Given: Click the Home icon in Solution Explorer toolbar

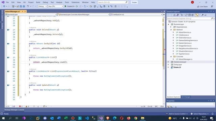Looking at the screenshot, I should [174, 15].
